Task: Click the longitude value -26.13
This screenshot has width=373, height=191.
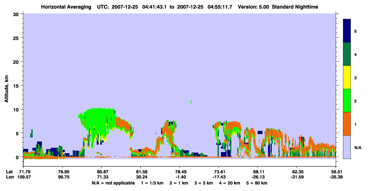Action: tap(258, 177)
